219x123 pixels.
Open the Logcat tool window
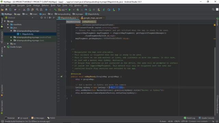[23, 118]
